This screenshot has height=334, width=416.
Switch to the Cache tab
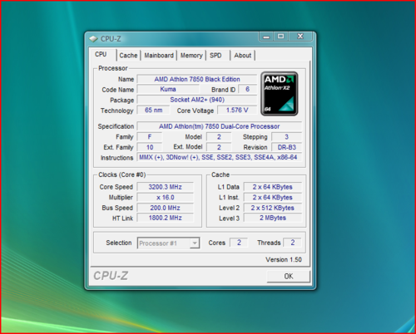pyautogui.click(x=128, y=56)
